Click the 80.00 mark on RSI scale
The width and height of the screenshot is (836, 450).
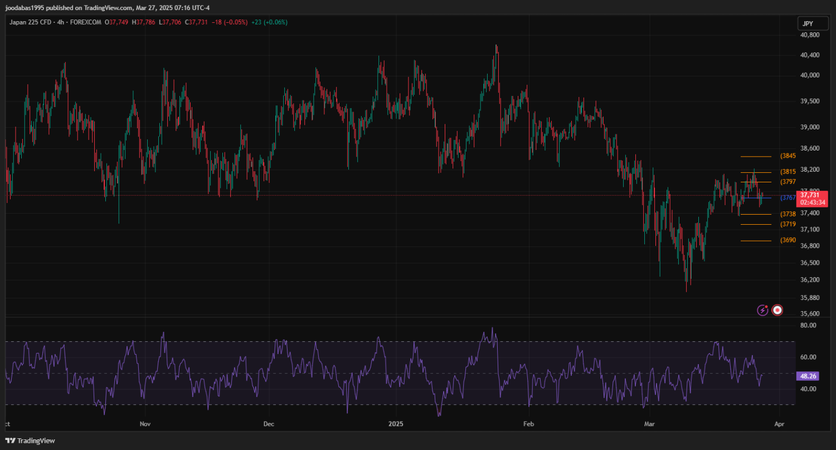point(808,325)
